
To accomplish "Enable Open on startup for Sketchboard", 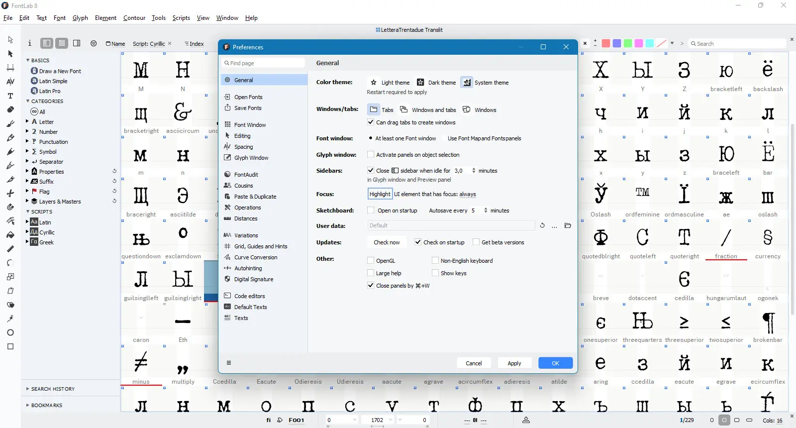I will pos(371,211).
